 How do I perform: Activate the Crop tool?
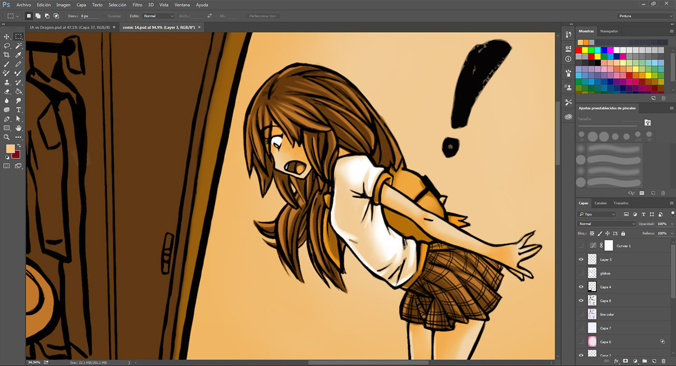(7, 55)
